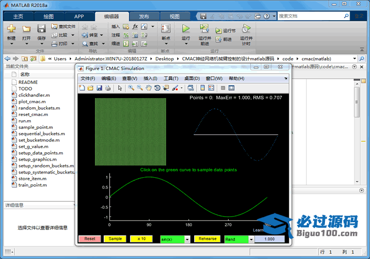Expand the address bar path dropdown
The height and width of the screenshot is (259, 370).
tap(354, 59)
